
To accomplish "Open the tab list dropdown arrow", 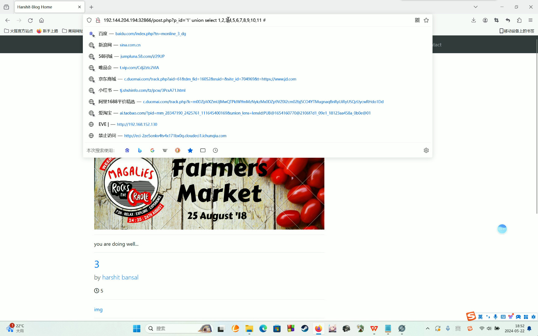I will point(475,7).
